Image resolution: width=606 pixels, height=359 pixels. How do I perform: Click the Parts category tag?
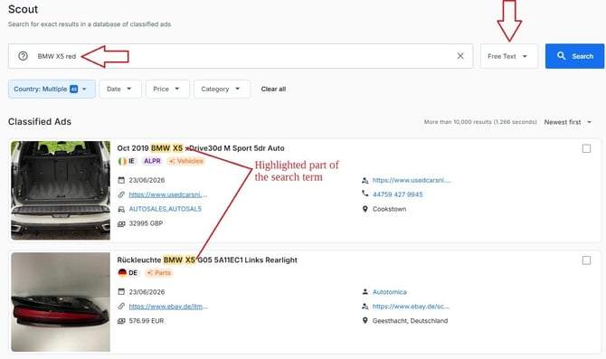coord(159,273)
